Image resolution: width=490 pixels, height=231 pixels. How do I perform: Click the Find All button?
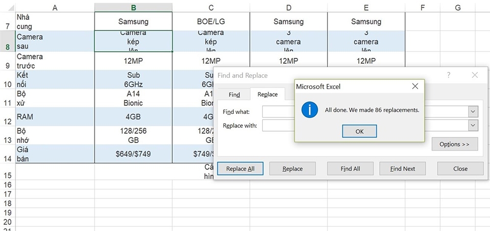click(x=350, y=168)
